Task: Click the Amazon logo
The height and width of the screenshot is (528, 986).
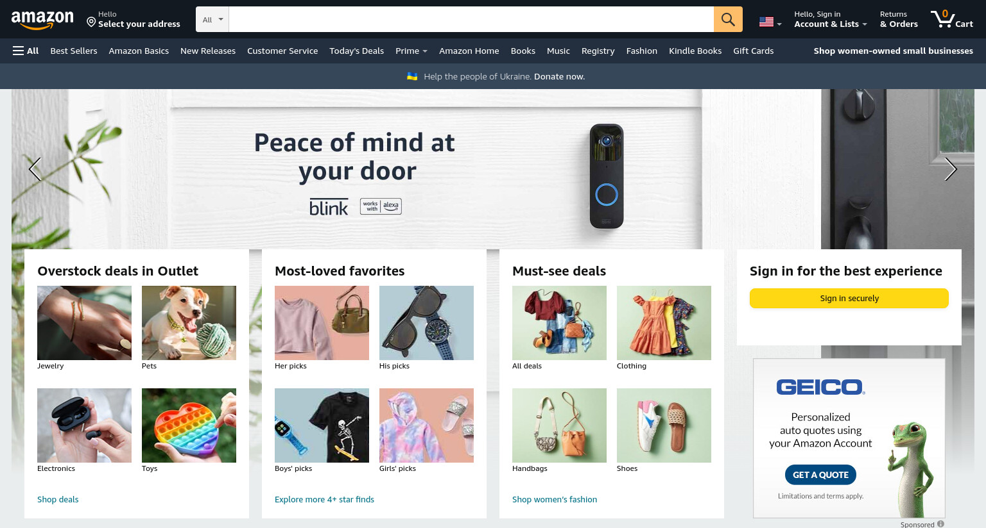Action: click(42, 20)
